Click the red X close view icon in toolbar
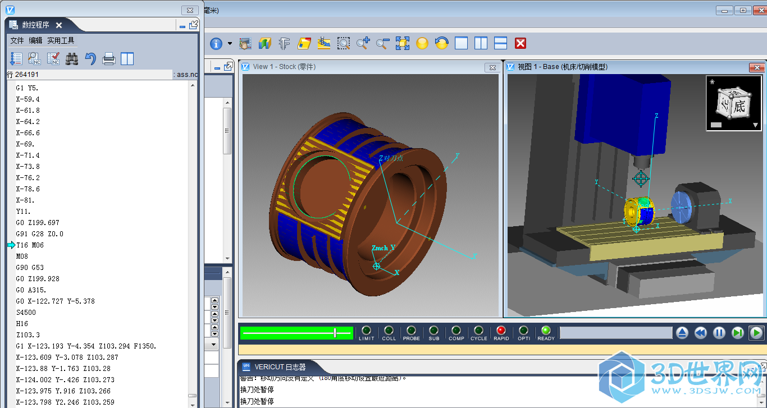 tap(521, 43)
